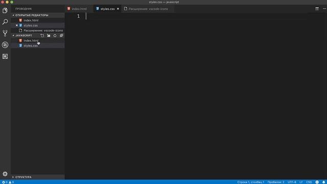Open the feedback smiley in status bar
This screenshot has width=327, height=184.
(317, 182)
